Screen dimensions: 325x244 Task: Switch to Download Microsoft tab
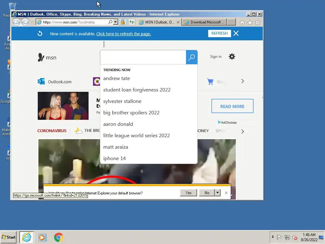(204, 22)
